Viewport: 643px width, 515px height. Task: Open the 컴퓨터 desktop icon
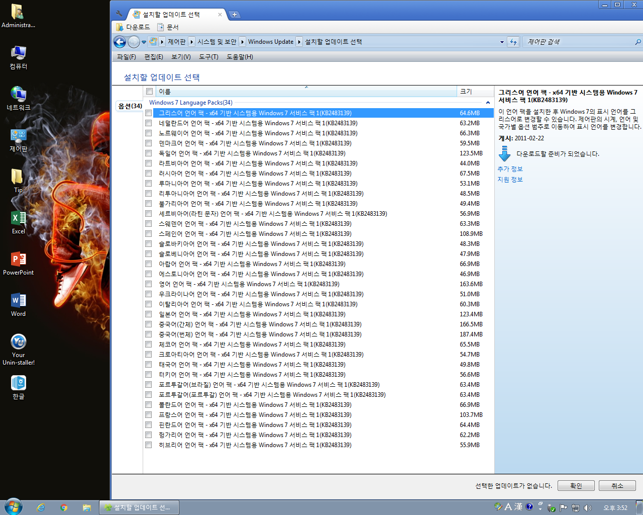[19, 57]
